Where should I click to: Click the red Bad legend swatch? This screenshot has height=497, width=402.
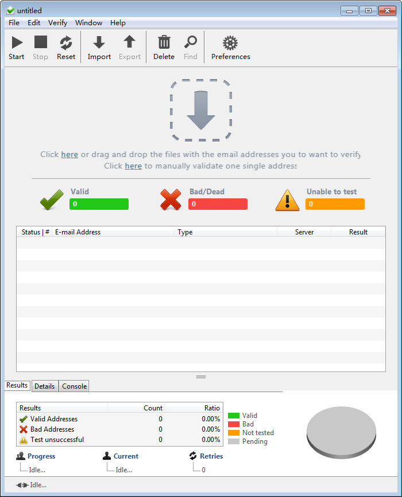click(234, 424)
